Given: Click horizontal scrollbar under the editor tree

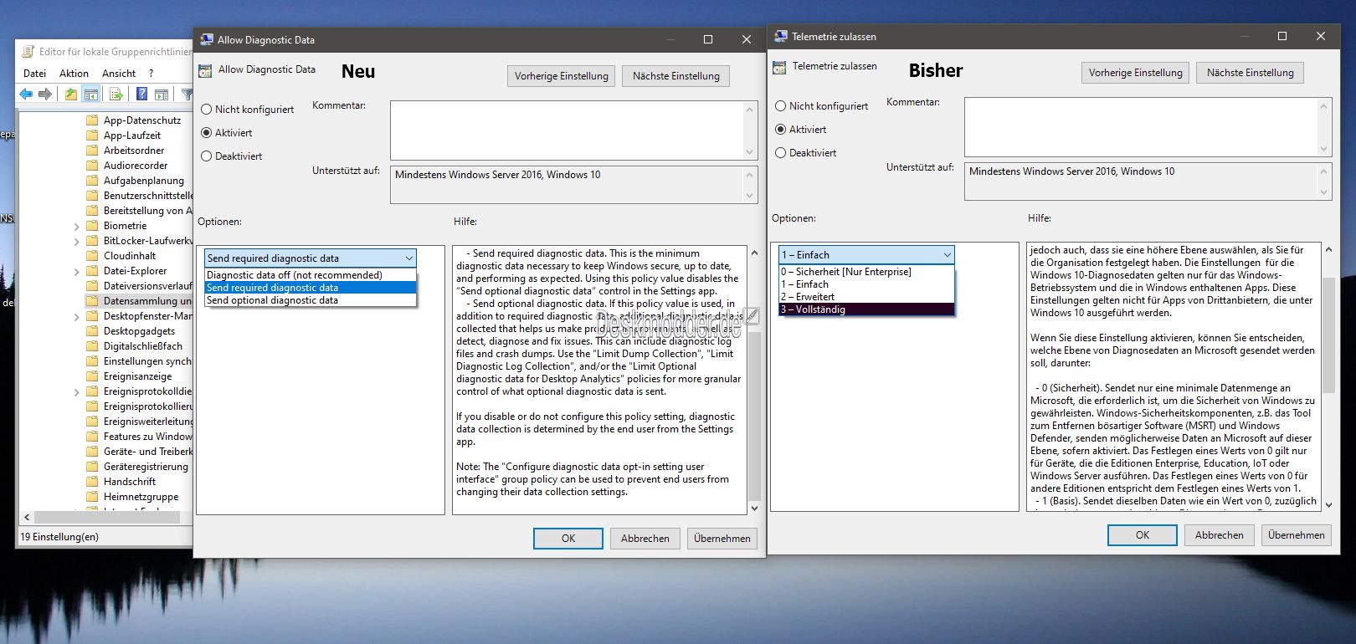Looking at the screenshot, I should (x=107, y=518).
